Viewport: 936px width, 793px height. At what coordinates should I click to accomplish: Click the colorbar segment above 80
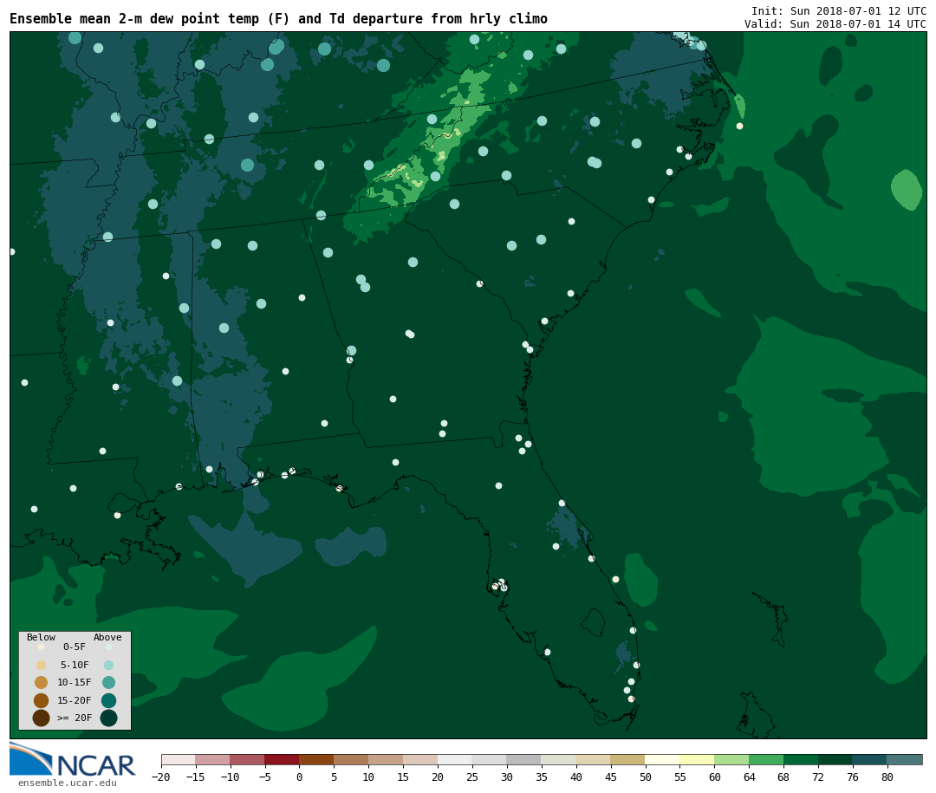(x=904, y=759)
